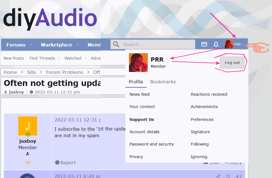Open Account details
The height and width of the screenshot is (178, 272).
[x=144, y=132]
